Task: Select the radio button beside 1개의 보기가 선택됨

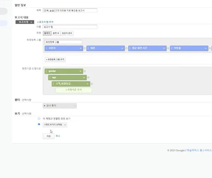Action: tap(39, 124)
